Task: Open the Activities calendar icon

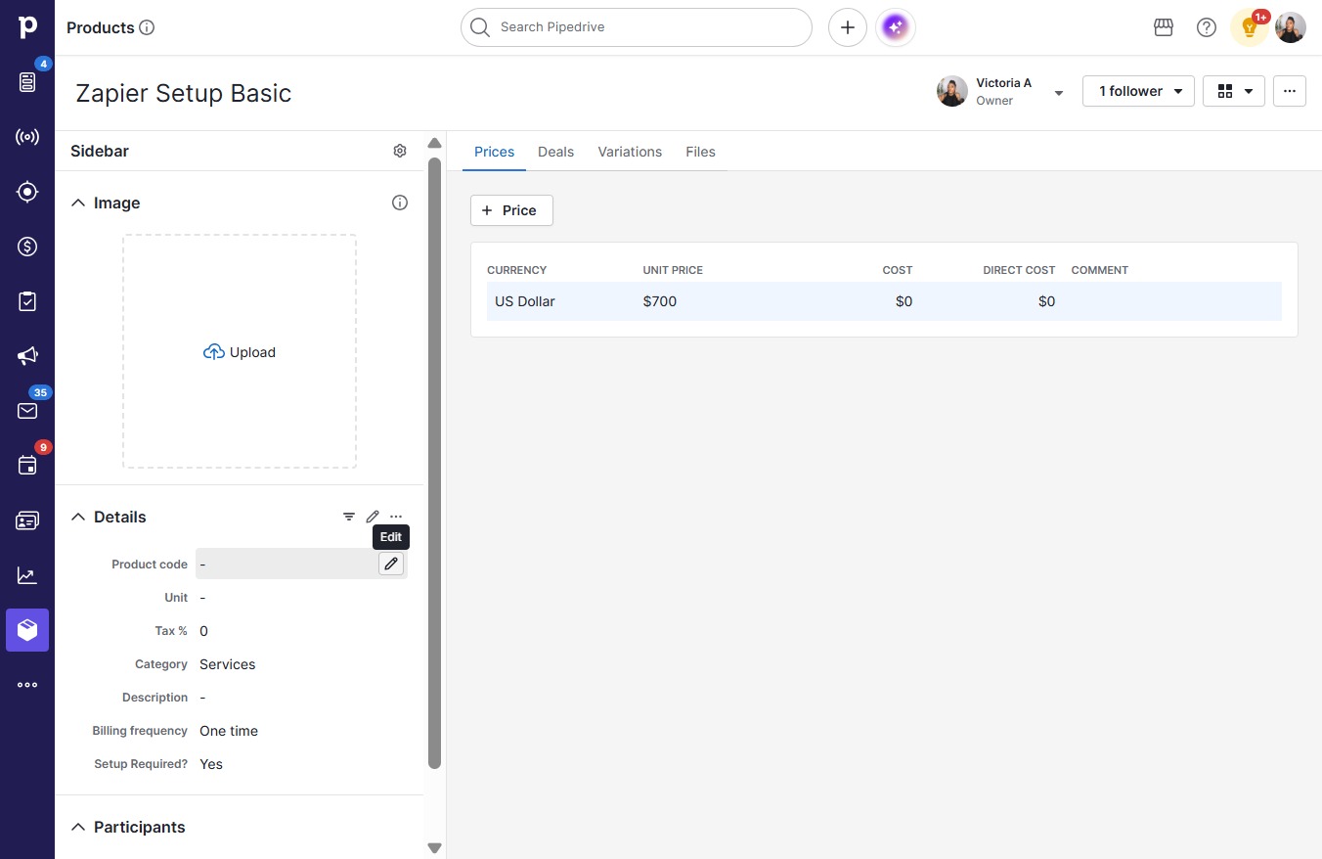Action: [27, 466]
